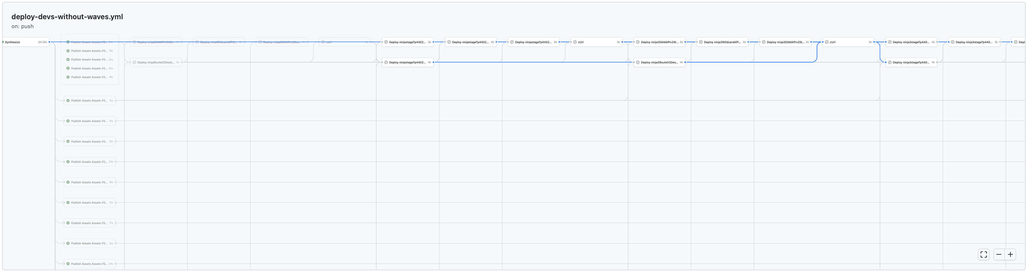Open Deploy ninja3DAMAPIv2W job node
The image size is (1028, 273).
(x=659, y=42)
